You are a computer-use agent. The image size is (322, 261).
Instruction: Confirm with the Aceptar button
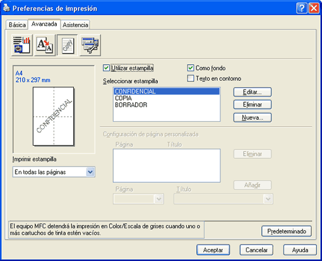pos(213,250)
